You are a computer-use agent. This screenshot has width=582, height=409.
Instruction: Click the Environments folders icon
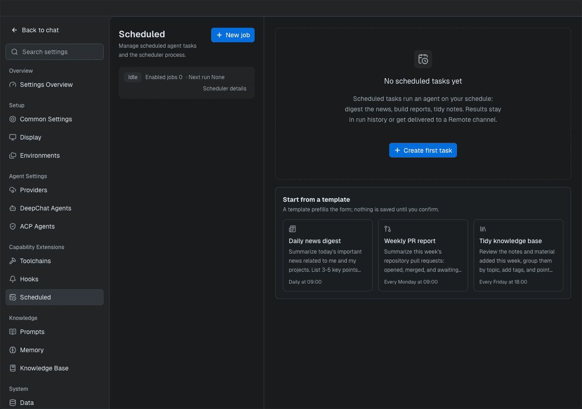tap(13, 155)
